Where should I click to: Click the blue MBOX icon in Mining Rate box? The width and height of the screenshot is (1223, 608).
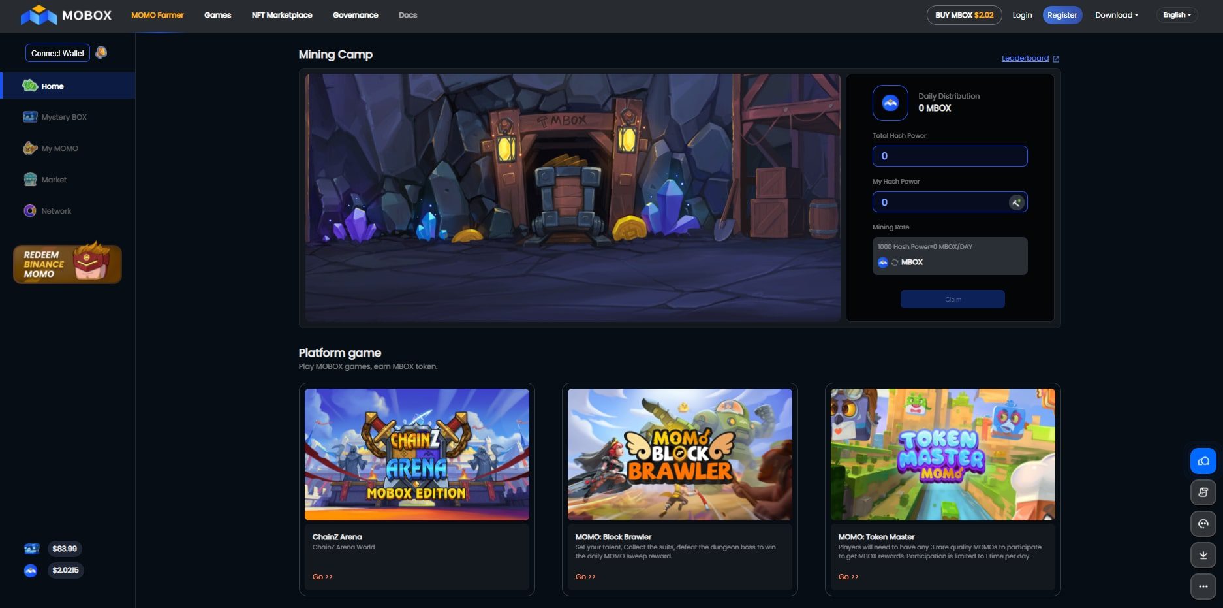coord(883,263)
